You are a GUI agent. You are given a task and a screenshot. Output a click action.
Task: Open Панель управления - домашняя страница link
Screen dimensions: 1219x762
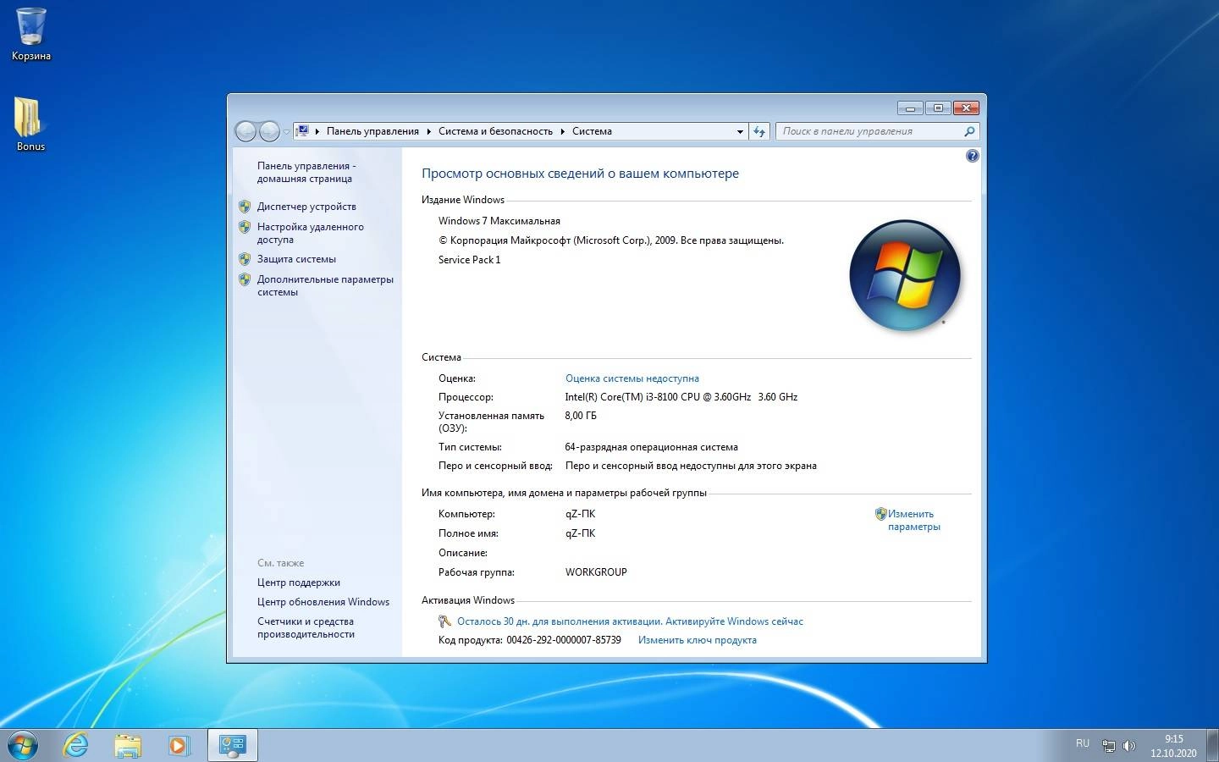pyautogui.click(x=306, y=172)
